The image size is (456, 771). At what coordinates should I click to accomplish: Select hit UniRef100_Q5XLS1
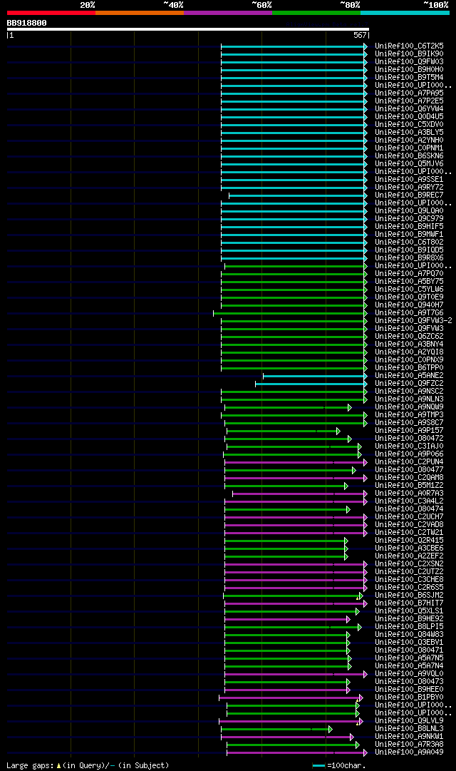click(409, 612)
